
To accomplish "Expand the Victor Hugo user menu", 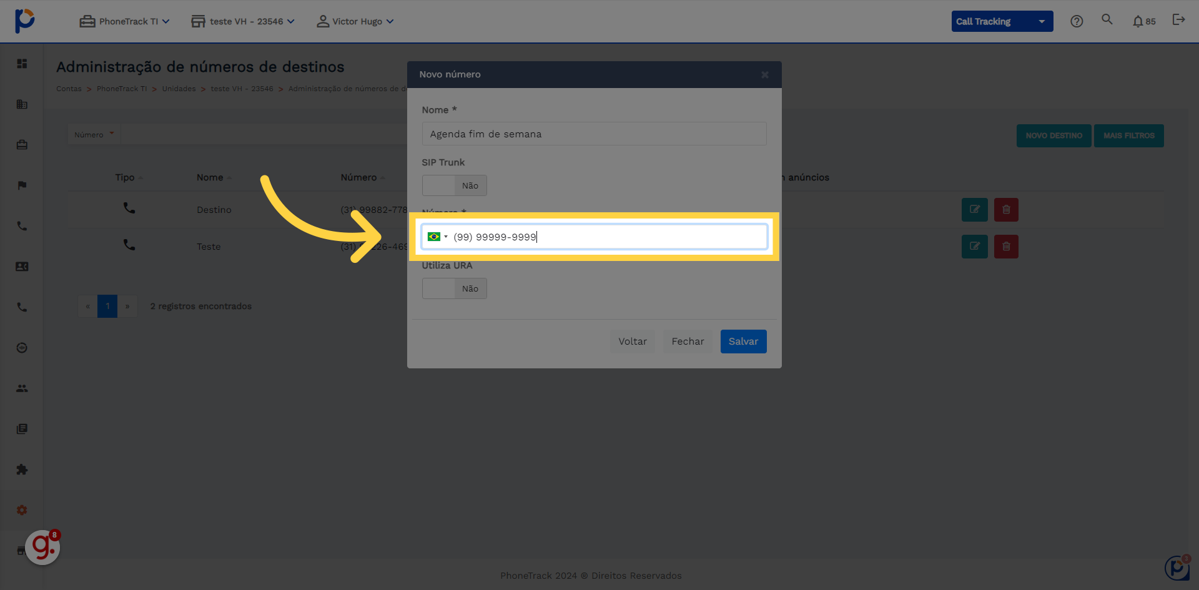I will (x=355, y=21).
